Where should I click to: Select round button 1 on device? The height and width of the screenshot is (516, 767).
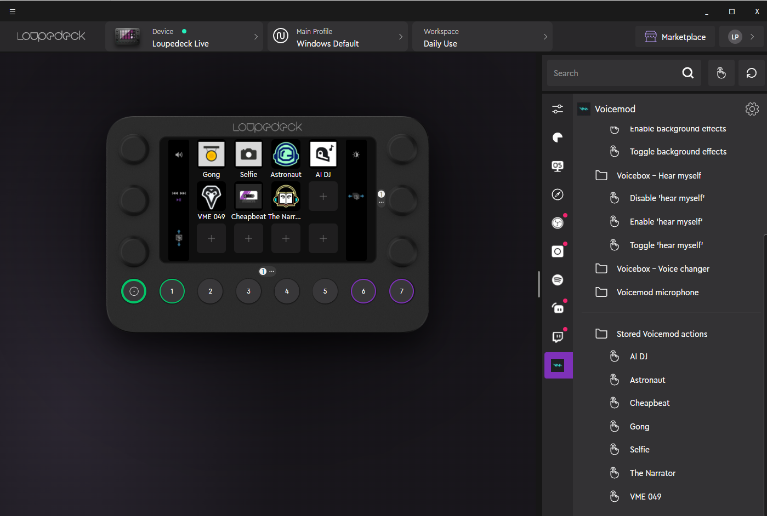coord(172,291)
